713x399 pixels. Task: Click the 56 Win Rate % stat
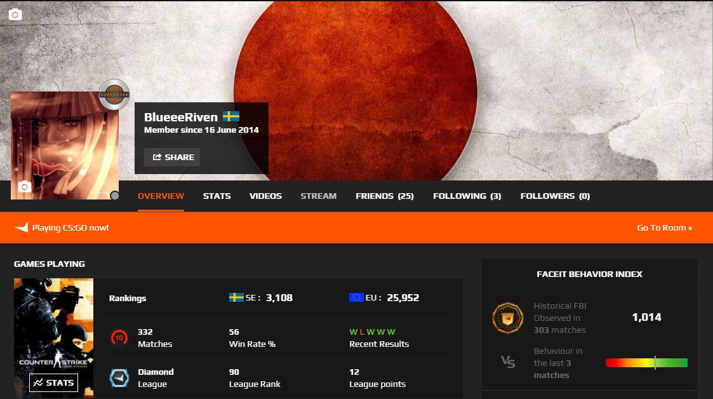(252, 338)
